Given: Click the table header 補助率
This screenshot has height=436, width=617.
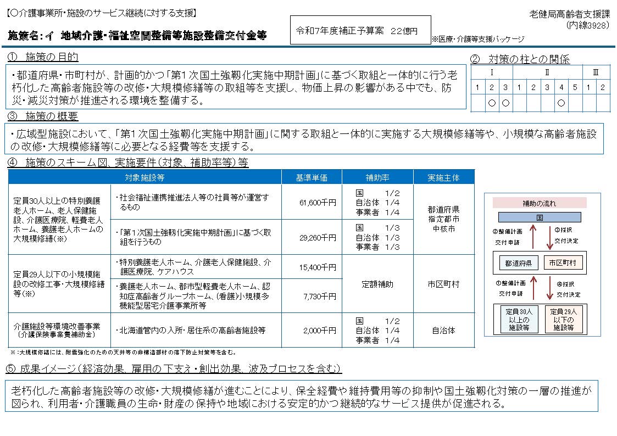Looking at the screenshot, I should pos(377,177).
